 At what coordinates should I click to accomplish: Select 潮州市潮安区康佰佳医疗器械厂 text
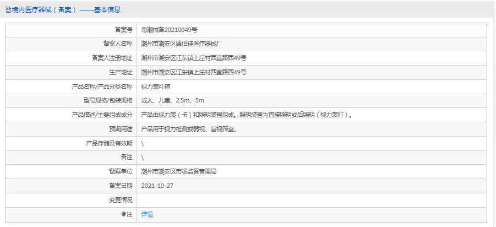(x=183, y=44)
